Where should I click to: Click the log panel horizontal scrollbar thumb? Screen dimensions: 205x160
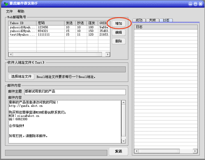click(159, 151)
